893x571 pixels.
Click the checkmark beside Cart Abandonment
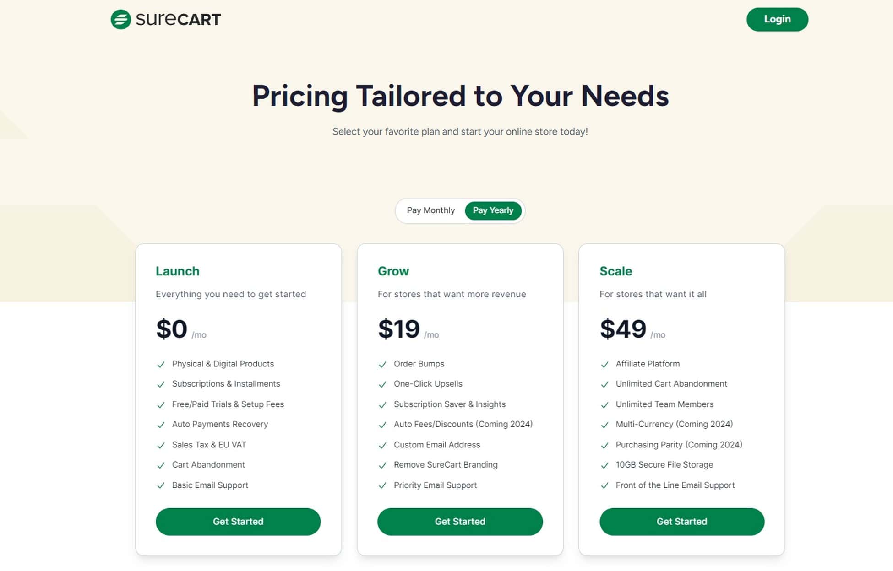tap(161, 464)
